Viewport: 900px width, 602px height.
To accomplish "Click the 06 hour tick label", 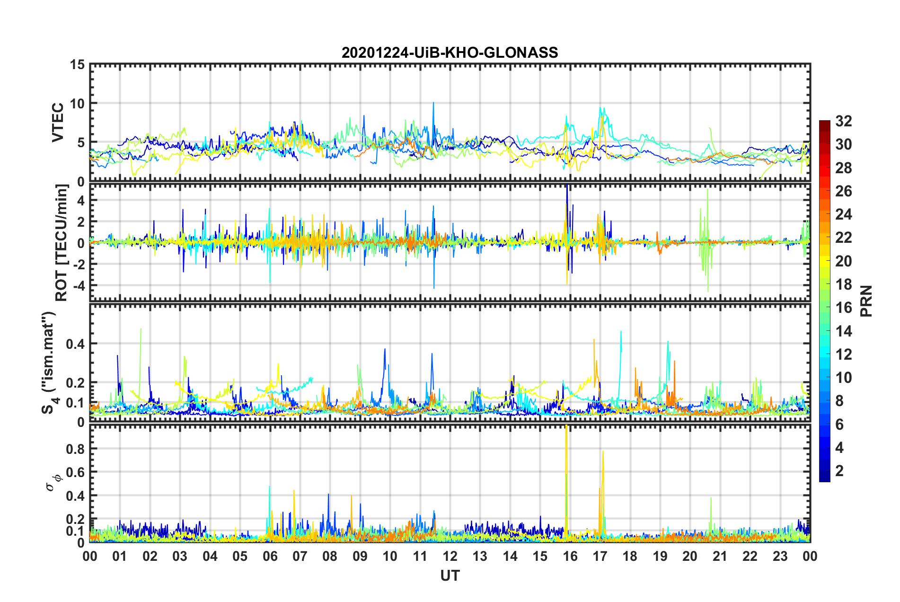I will (x=270, y=556).
